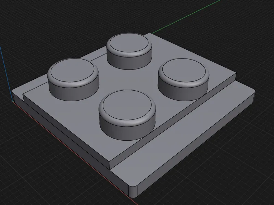Select the top face of the rearmost stud
The image size is (274, 205).
[129, 43]
